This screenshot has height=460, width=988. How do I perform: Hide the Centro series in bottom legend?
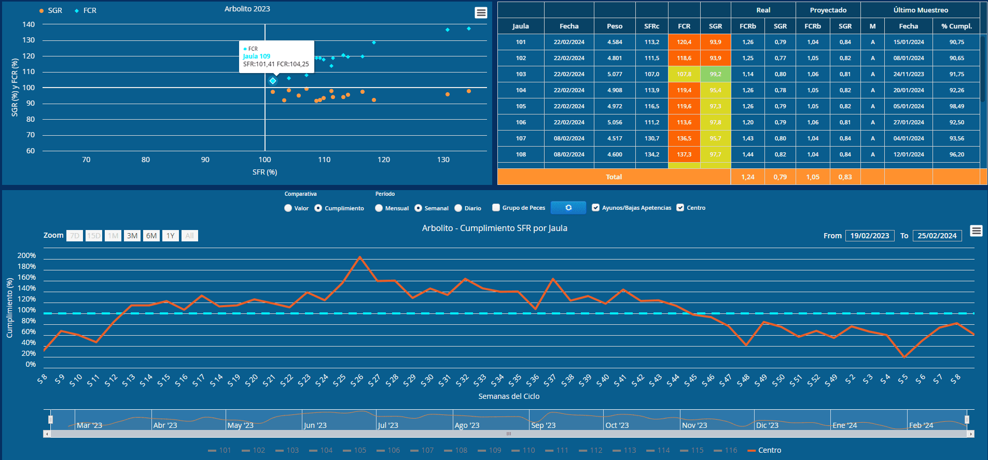pos(764,450)
